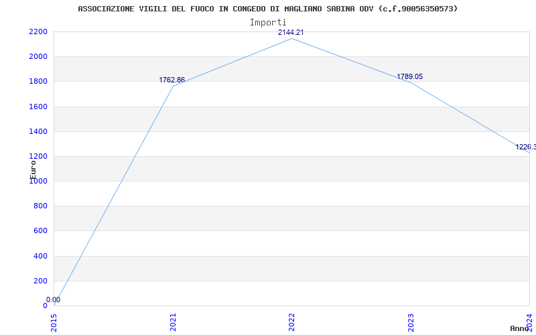536x335 pixels.
Task: Select the Importi subtitle text
Action: (267, 23)
